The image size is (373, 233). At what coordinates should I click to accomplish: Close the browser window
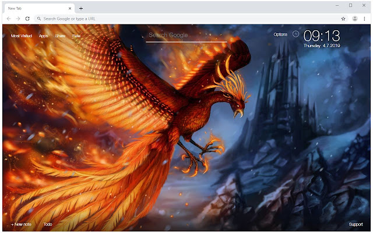coord(364,5)
